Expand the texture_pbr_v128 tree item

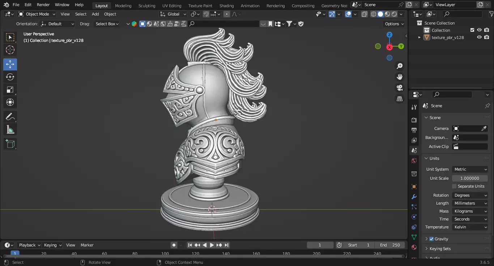tap(420, 37)
